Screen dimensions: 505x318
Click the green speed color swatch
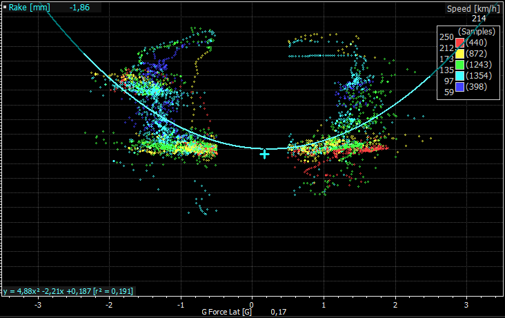(460, 65)
